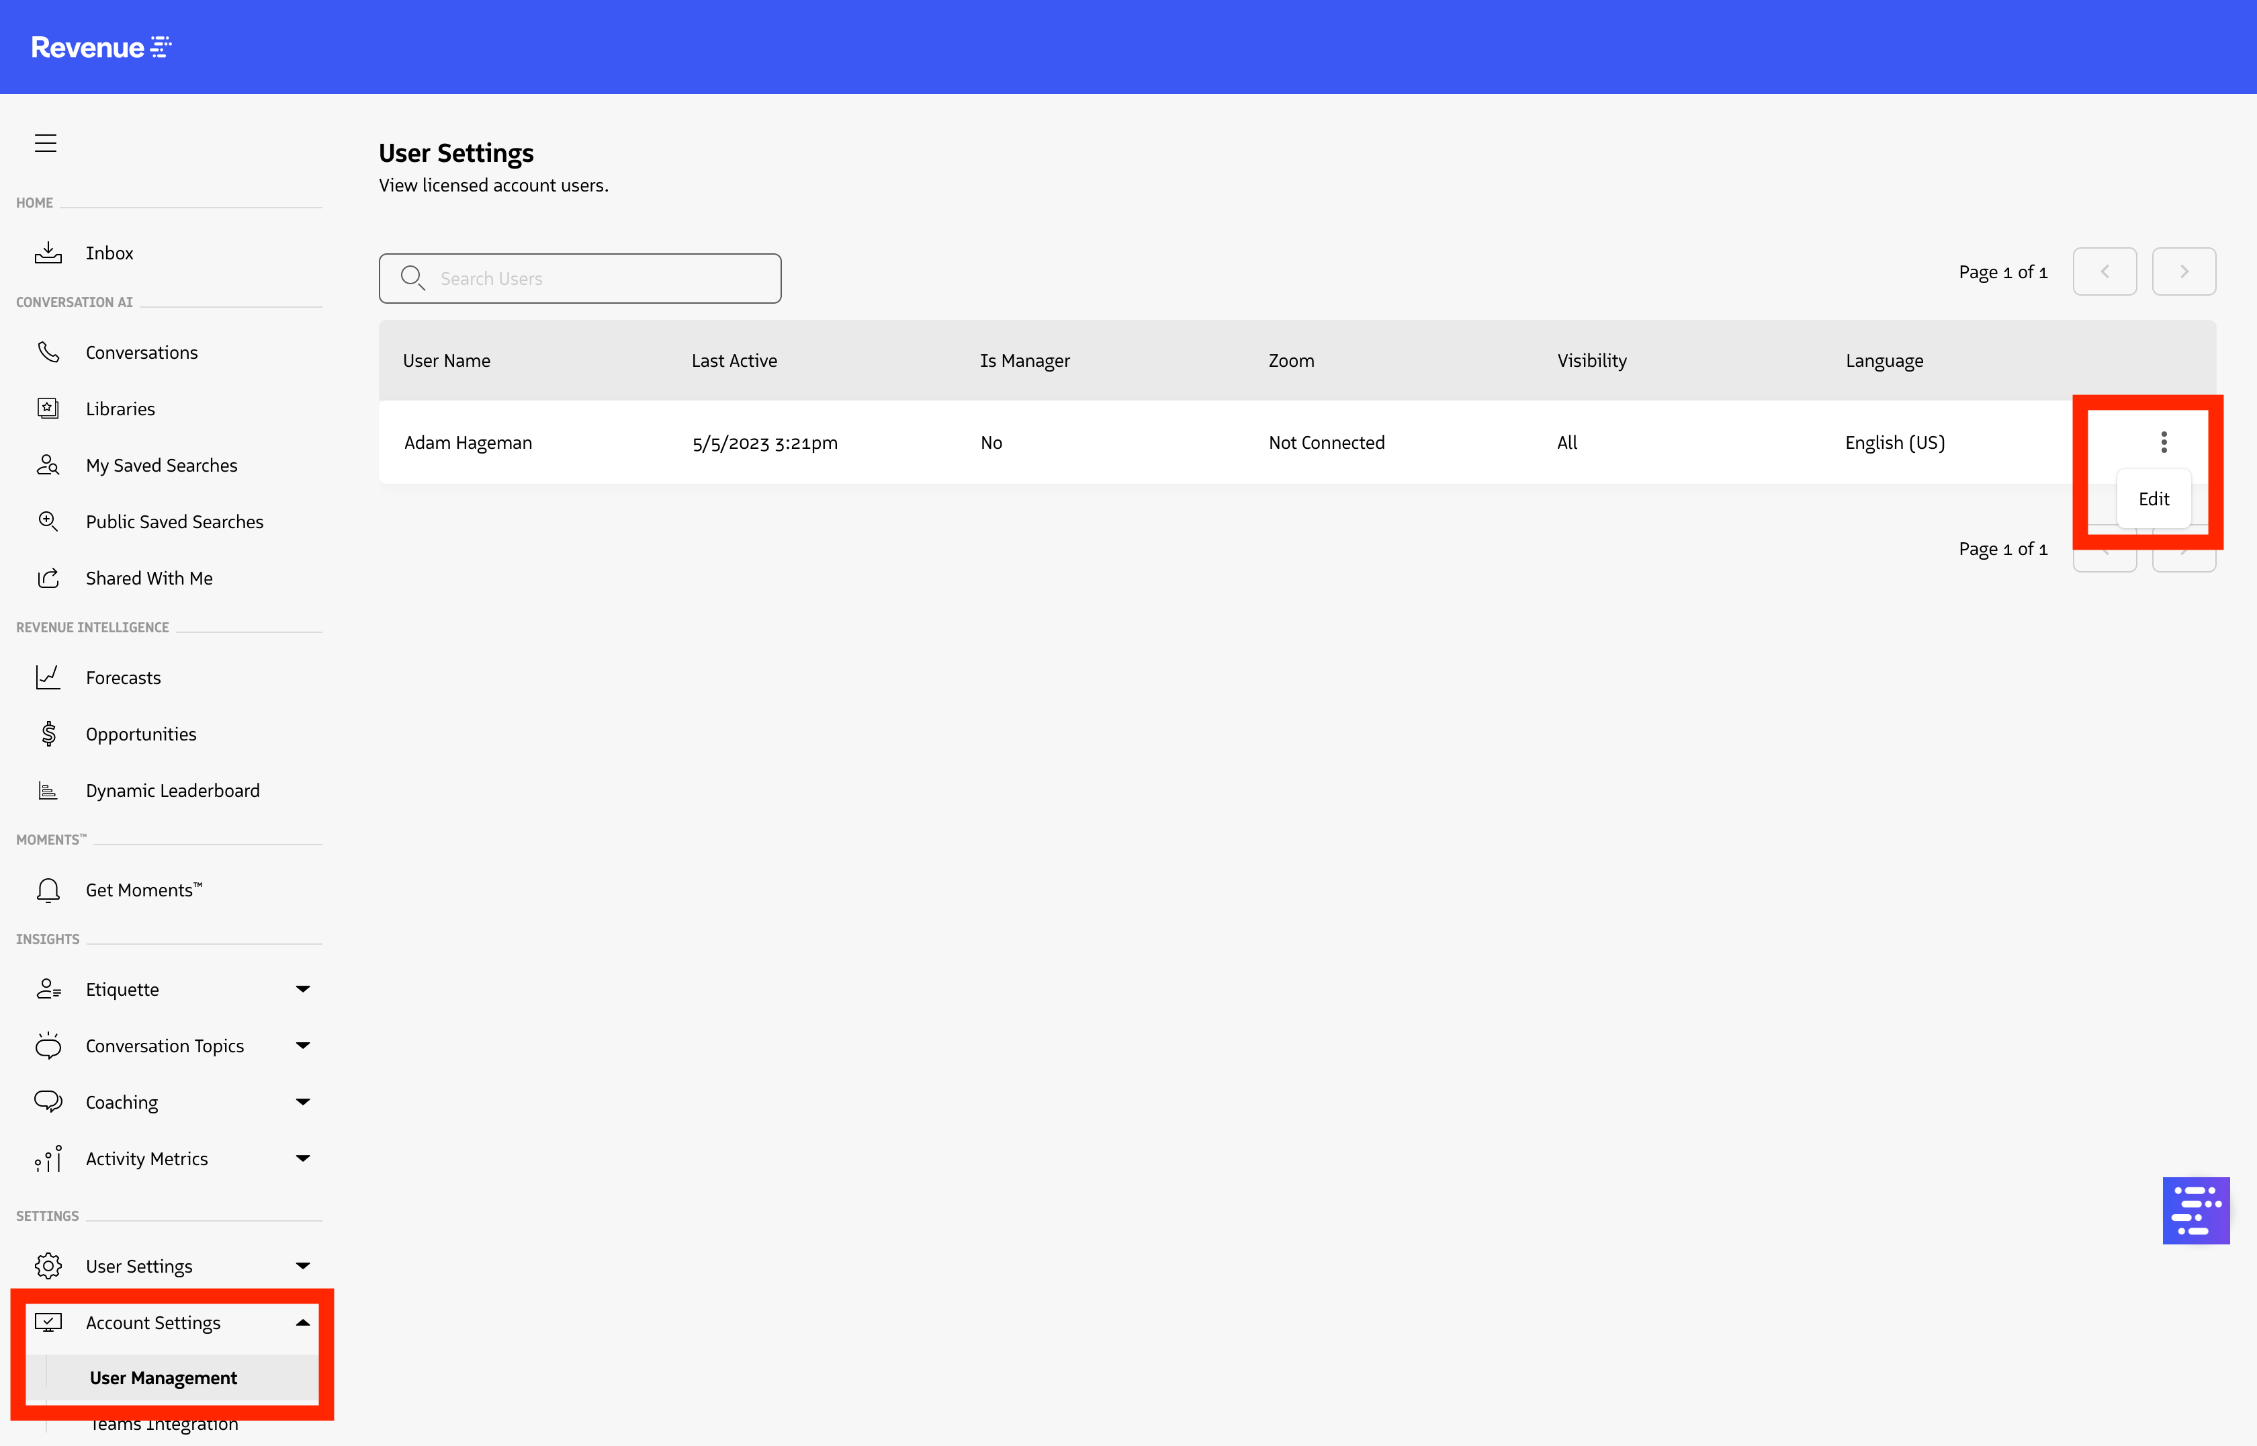The width and height of the screenshot is (2257, 1446).
Task: Click the Shared With Me icon
Action: [49, 577]
